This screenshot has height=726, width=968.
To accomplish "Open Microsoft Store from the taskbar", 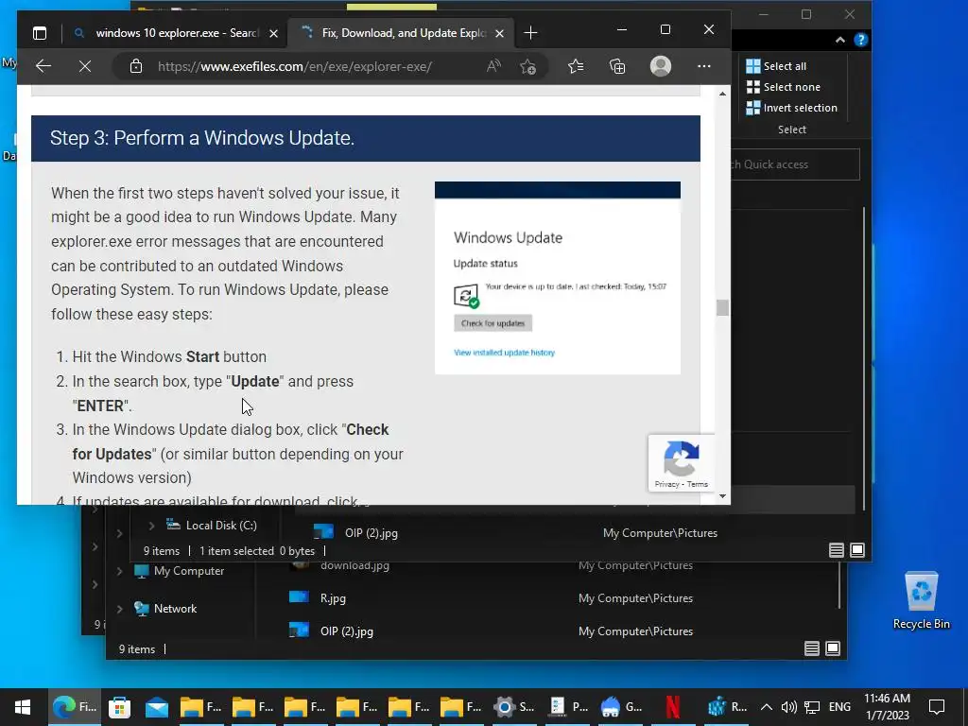I will (x=119, y=707).
